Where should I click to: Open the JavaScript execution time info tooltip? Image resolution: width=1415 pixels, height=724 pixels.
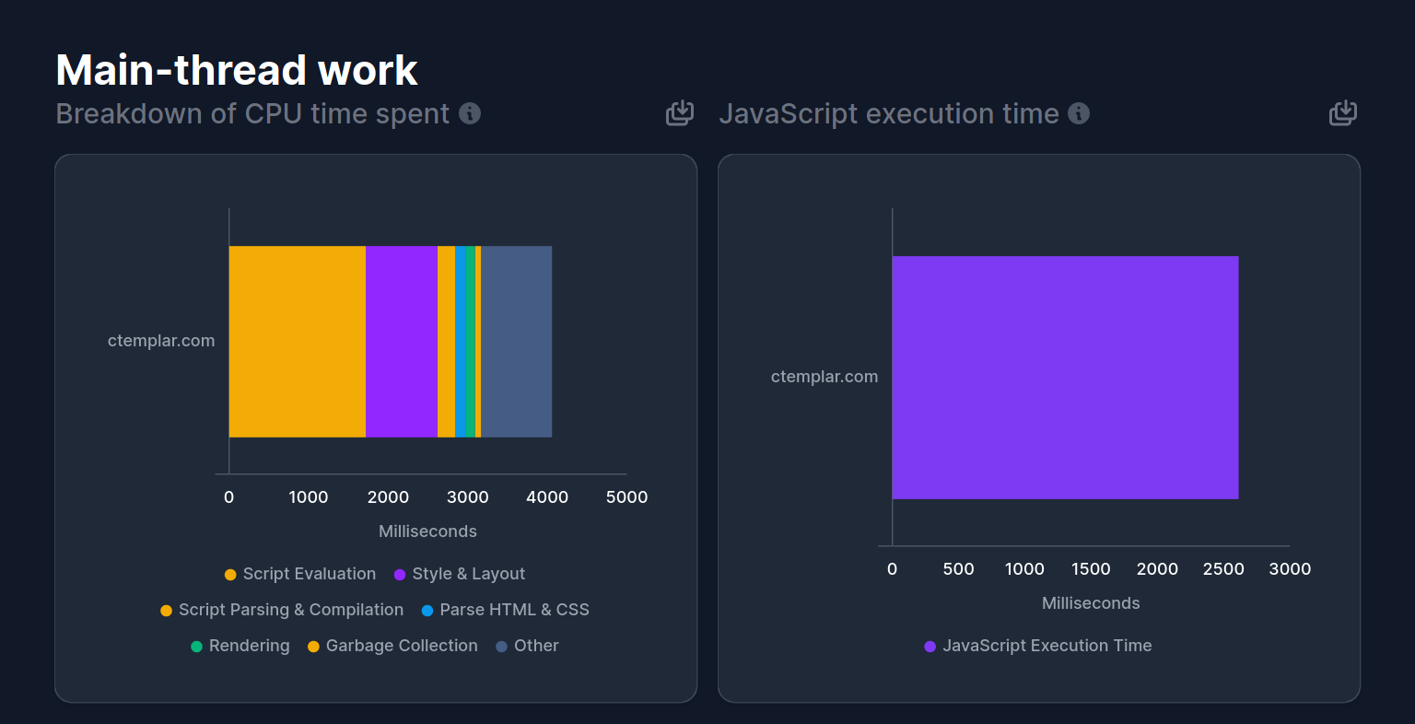[1079, 114]
